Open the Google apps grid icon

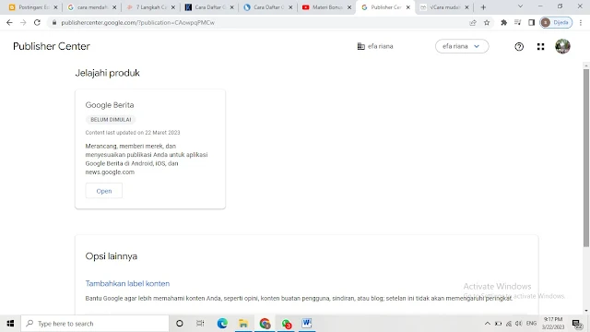(541, 47)
